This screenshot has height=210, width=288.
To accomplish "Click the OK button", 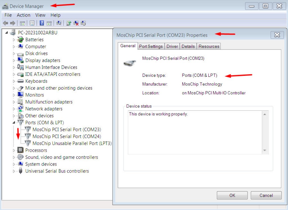I will pos(232,195).
